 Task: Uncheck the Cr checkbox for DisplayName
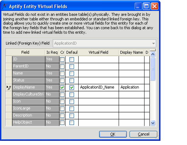coord(62,87)
